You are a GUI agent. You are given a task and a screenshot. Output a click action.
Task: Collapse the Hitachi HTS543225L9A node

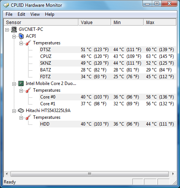pyautogui.click(x=14, y=111)
